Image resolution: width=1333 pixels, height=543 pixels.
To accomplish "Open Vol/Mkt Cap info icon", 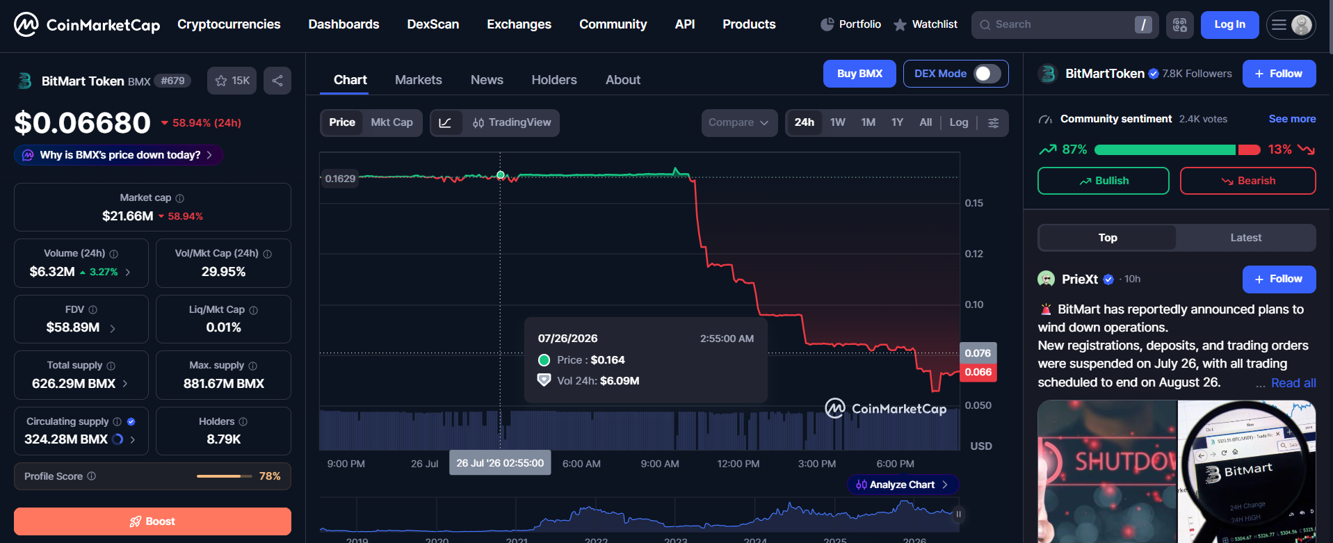I will pos(268,254).
